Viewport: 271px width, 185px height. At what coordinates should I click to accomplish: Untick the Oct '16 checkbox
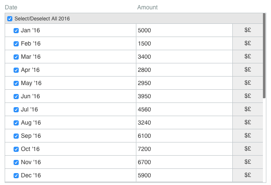16,149
